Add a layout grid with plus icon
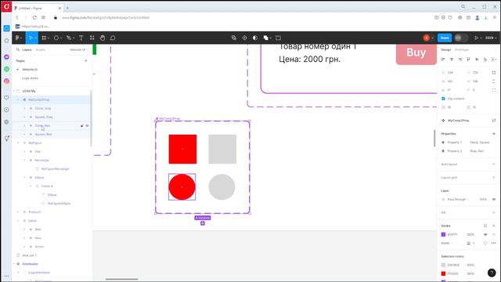 494,178
